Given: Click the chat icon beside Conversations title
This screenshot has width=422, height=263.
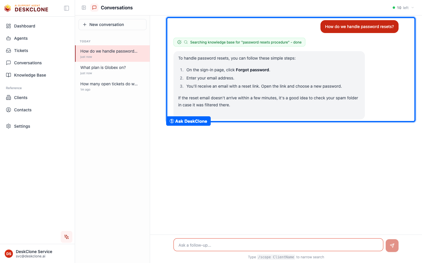Looking at the screenshot, I should [94, 8].
